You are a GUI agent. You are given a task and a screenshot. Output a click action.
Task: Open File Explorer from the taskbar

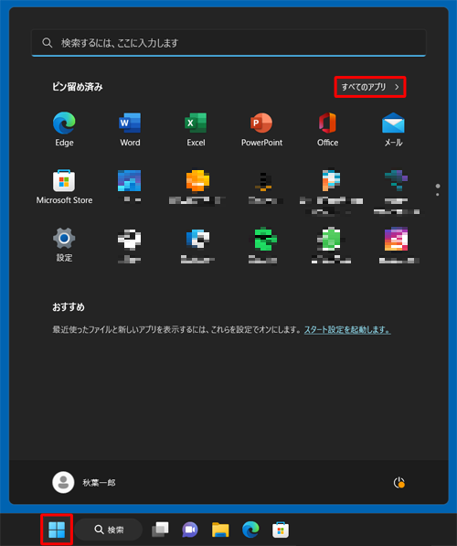pos(220,530)
